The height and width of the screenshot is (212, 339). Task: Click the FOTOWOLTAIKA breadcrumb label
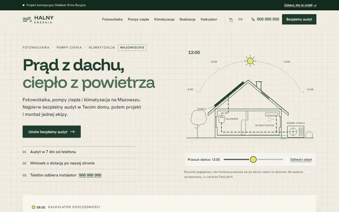point(36,48)
